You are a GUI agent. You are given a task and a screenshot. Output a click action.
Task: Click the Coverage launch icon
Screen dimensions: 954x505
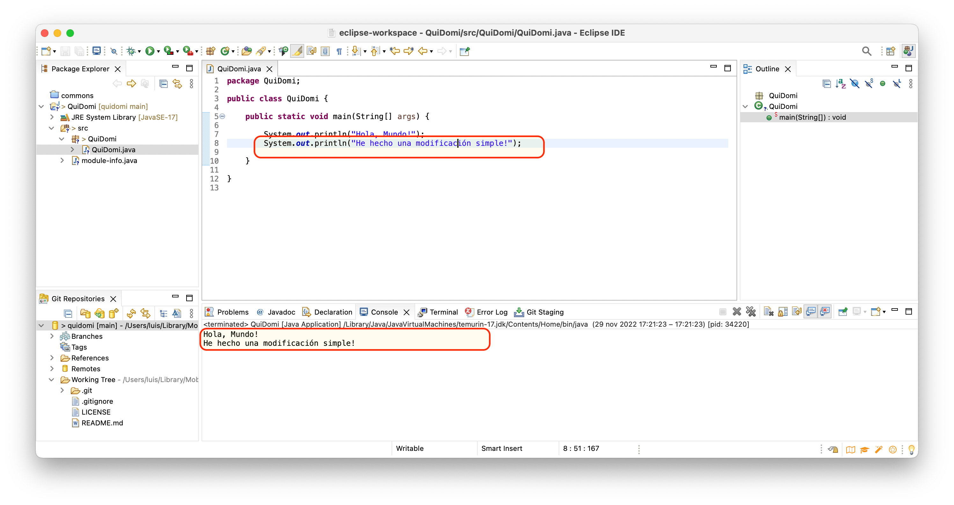click(168, 51)
